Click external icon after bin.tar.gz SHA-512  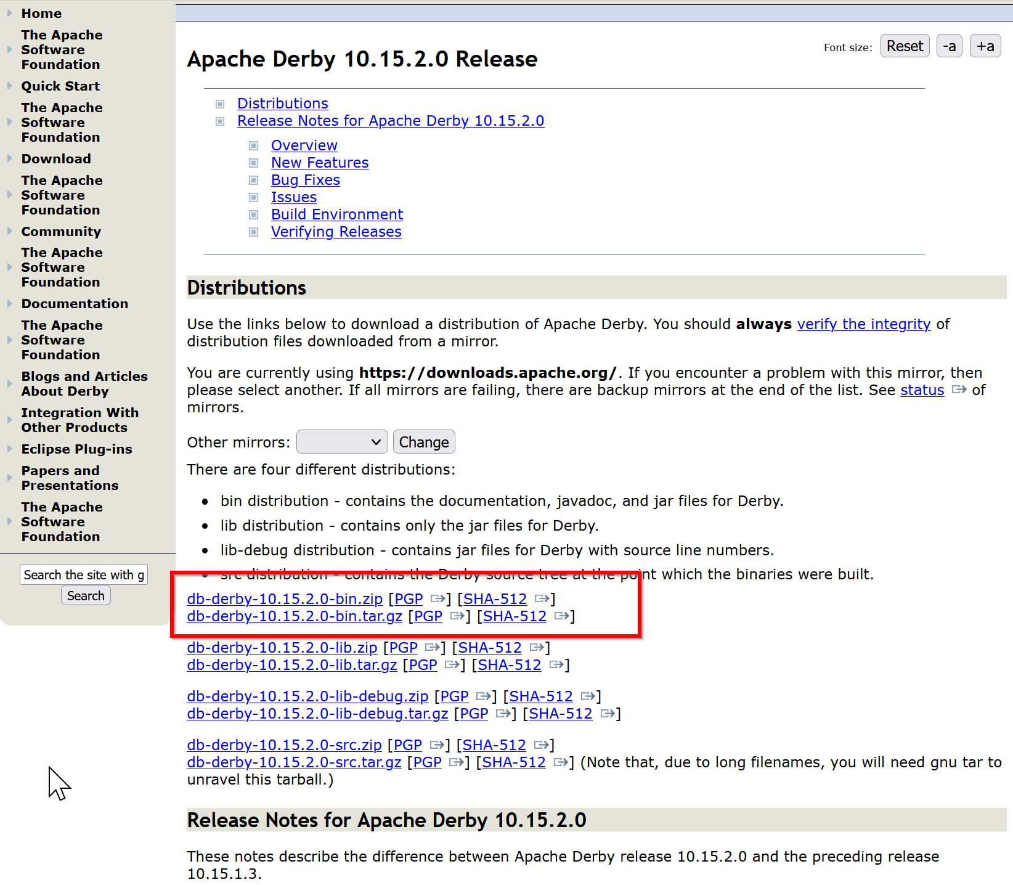(561, 616)
